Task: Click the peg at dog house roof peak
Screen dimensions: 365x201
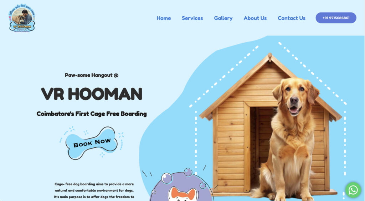Action: pyautogui.click(x=270, y=56)
